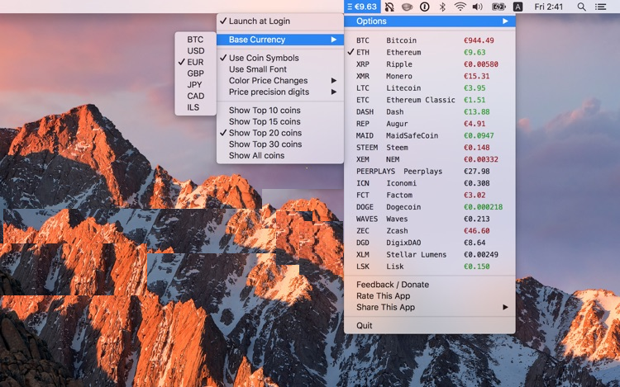The height and width of the screenshot is (387, 620).
Task: Open the keyboard input source icon
Action: pyautogui.click(x=517, y=7)
